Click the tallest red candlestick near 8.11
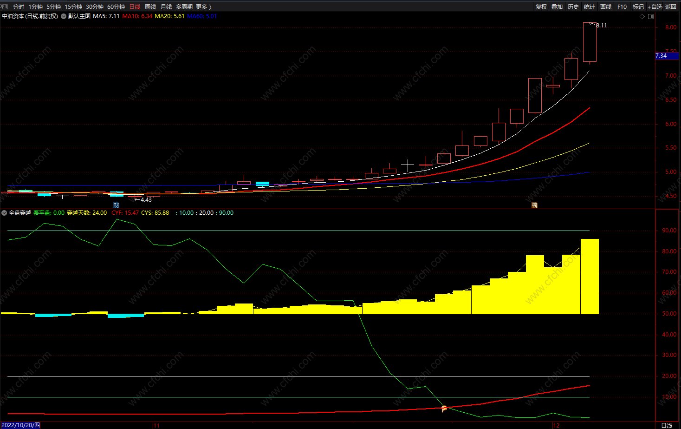681x429 pixels. click(590, 42)
